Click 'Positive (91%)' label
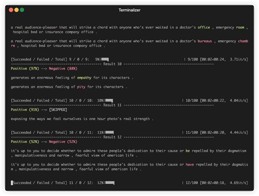This screenshot has height=196, width=259. pyautogui.click(x=25, y=110)
